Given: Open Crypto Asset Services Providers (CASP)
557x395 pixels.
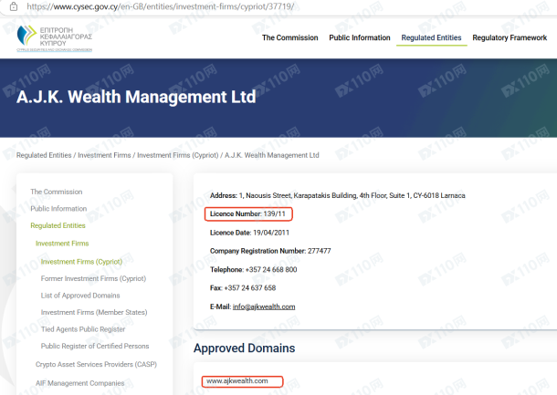Looking at the screenshot, I should [96, 364].
